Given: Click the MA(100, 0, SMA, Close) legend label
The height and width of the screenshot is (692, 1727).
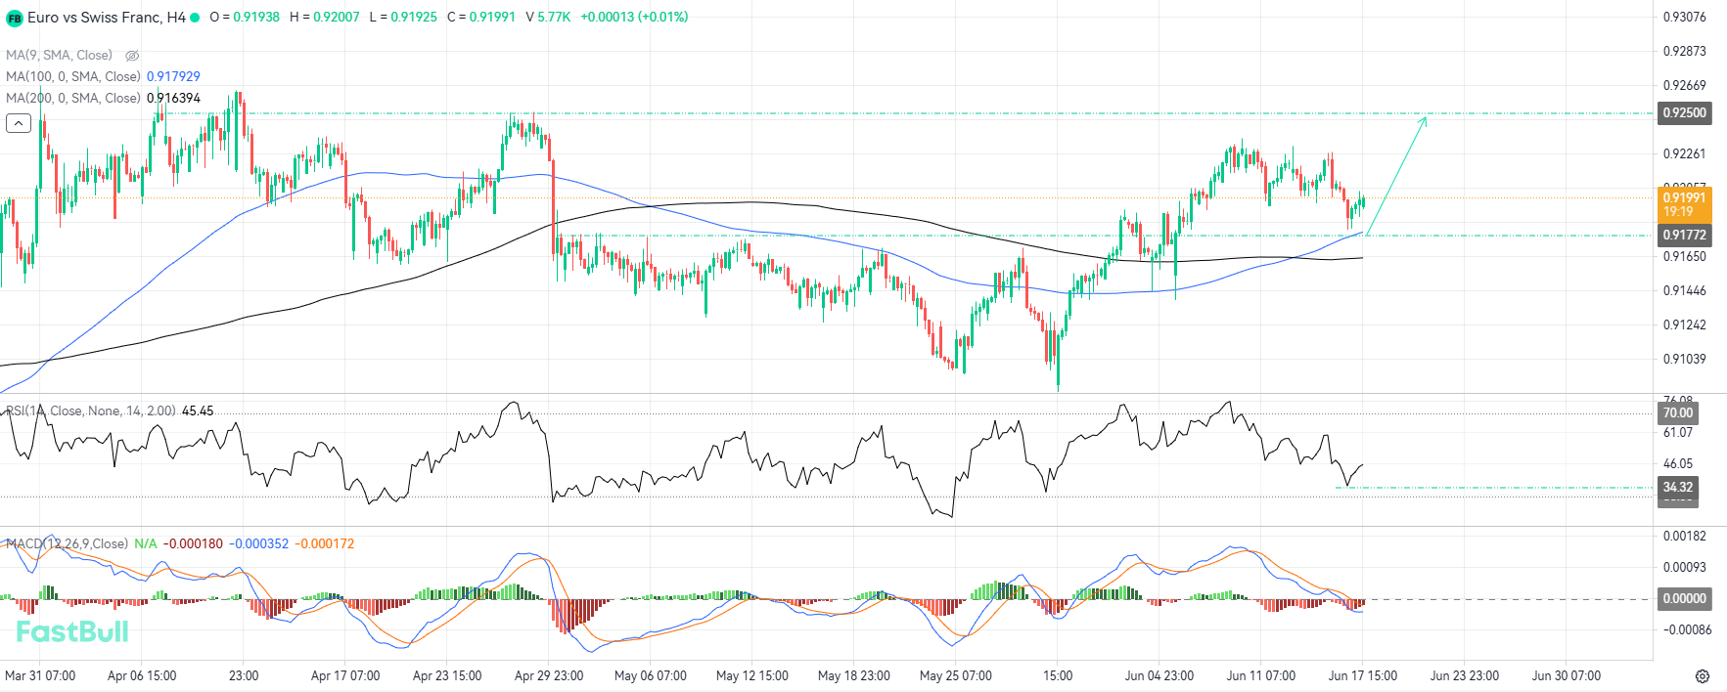Looking at the screenshot, I should tap(73, 76).
